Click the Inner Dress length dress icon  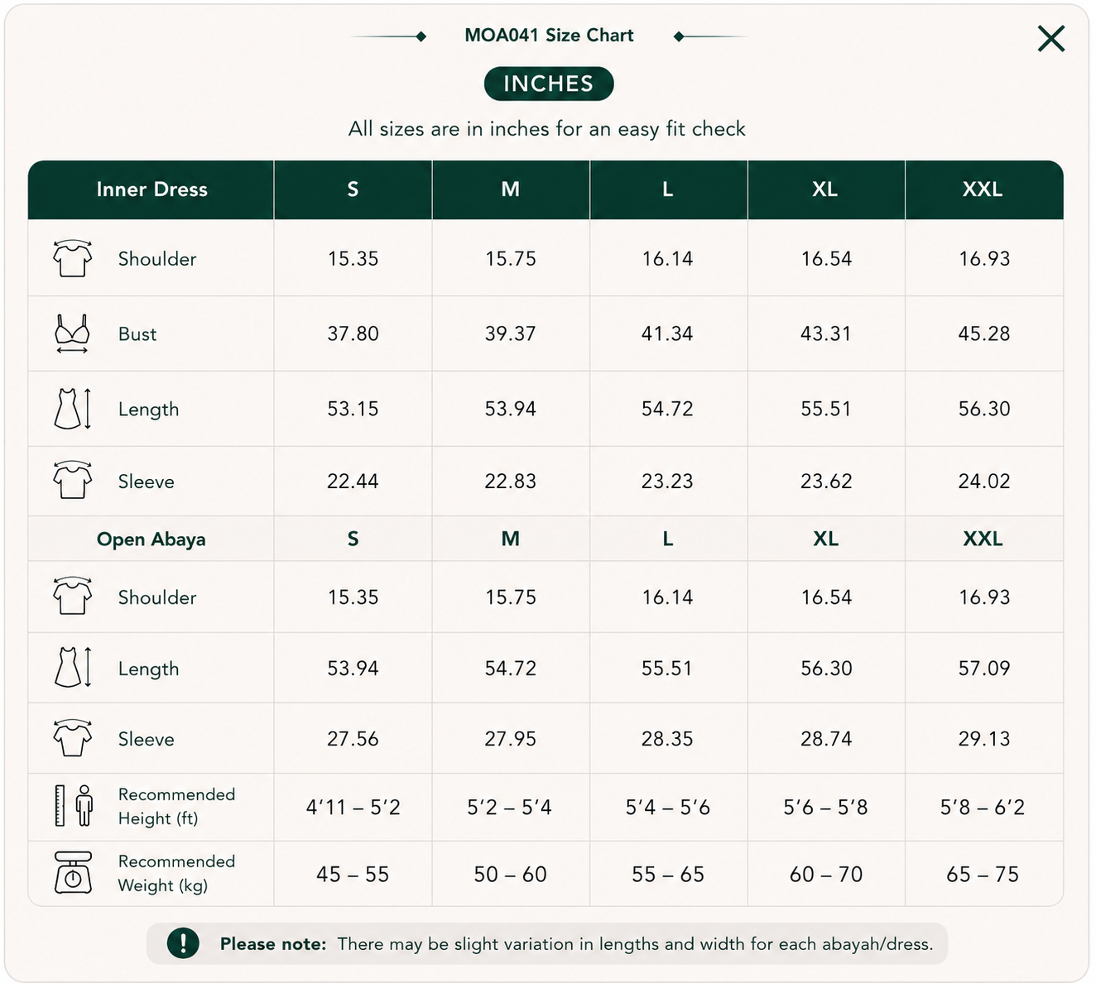72,409
